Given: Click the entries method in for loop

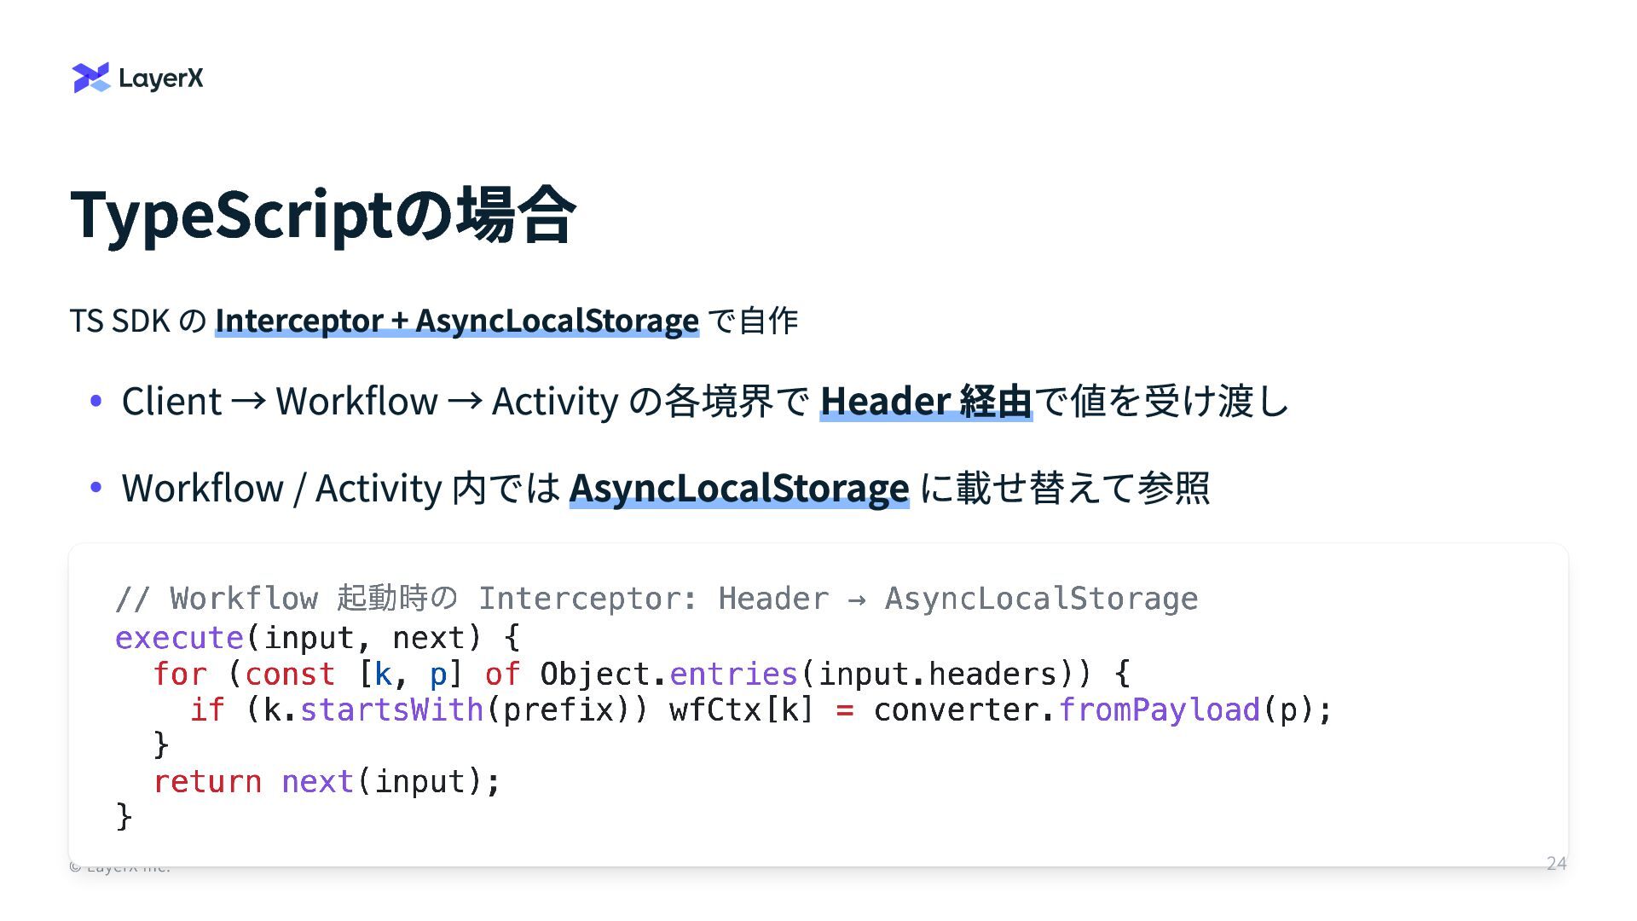Looking at the screenshot, I should point(733,674).
